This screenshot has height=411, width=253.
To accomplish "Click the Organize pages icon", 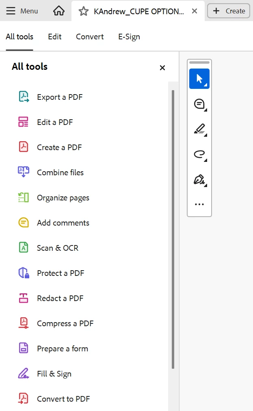I will click(24, 197).
